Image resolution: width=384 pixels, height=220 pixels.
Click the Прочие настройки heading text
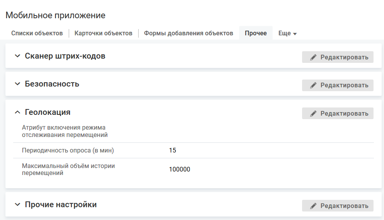(x=61, y=204)
